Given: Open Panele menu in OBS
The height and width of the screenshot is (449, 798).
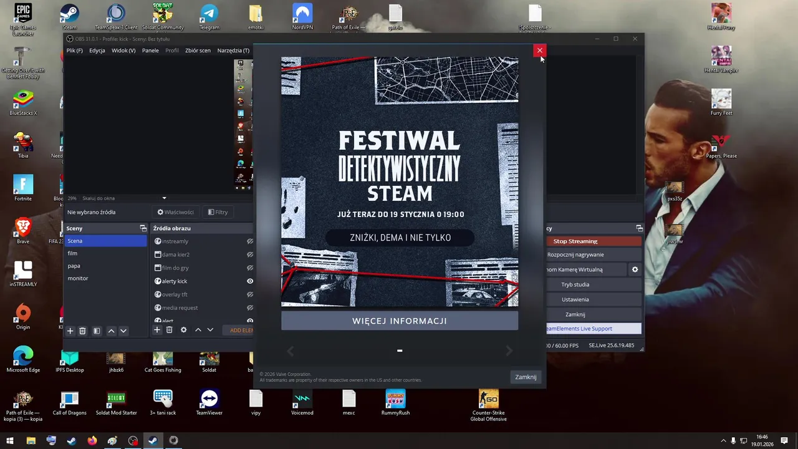Looking at the screenshot, I should coord(150,51).
